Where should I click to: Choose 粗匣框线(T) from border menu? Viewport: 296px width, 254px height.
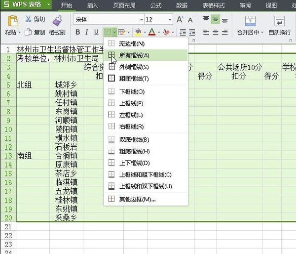coord(146,78)
